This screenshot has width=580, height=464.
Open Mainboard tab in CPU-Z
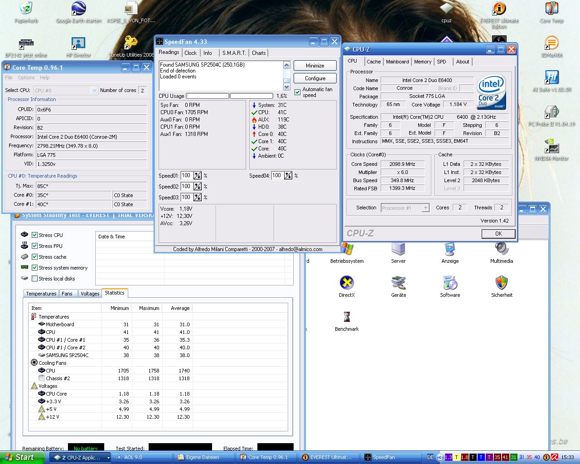point(397,62)
